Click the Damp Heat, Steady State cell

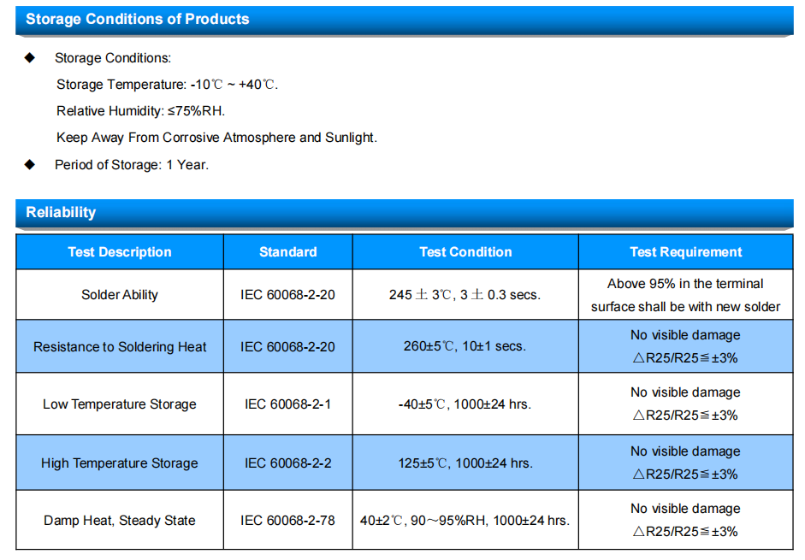click(x=120, y=520)
